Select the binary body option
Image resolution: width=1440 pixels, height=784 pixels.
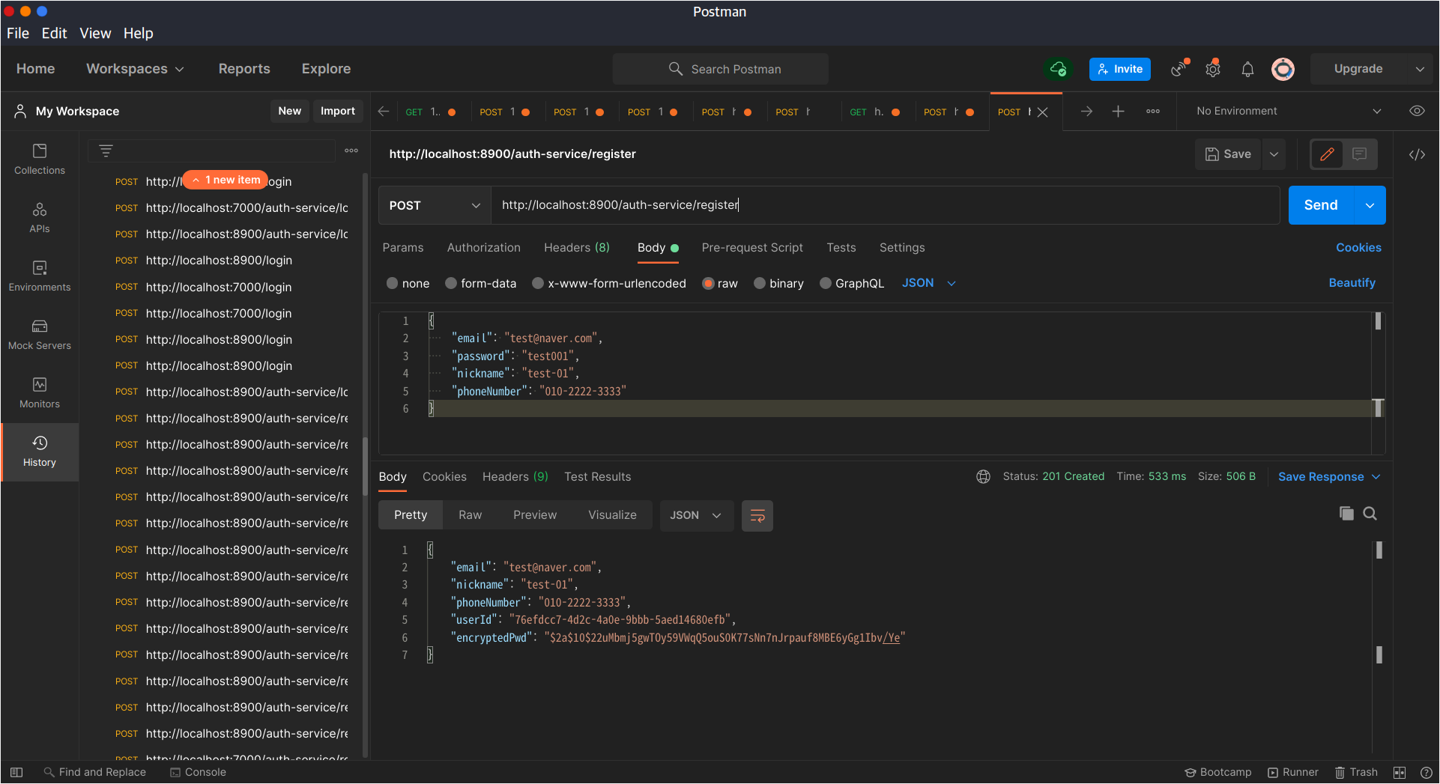pos(760,284)
